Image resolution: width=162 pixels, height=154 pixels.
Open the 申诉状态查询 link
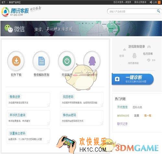pos(17,115)
